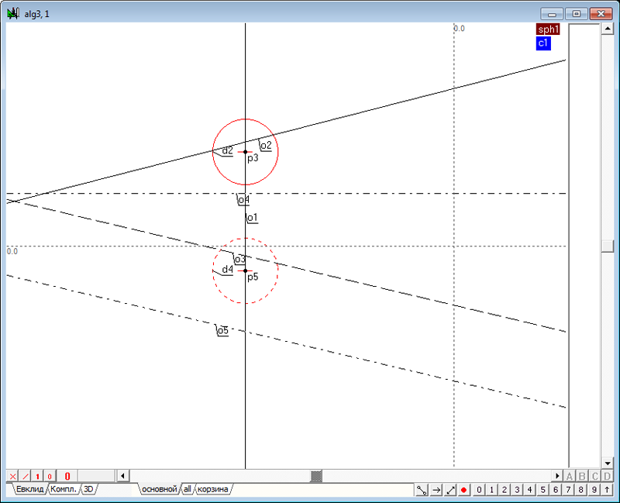620x503 pixels.
Task: Click the large bold red 0 indicator
Action: coord(67,476)
